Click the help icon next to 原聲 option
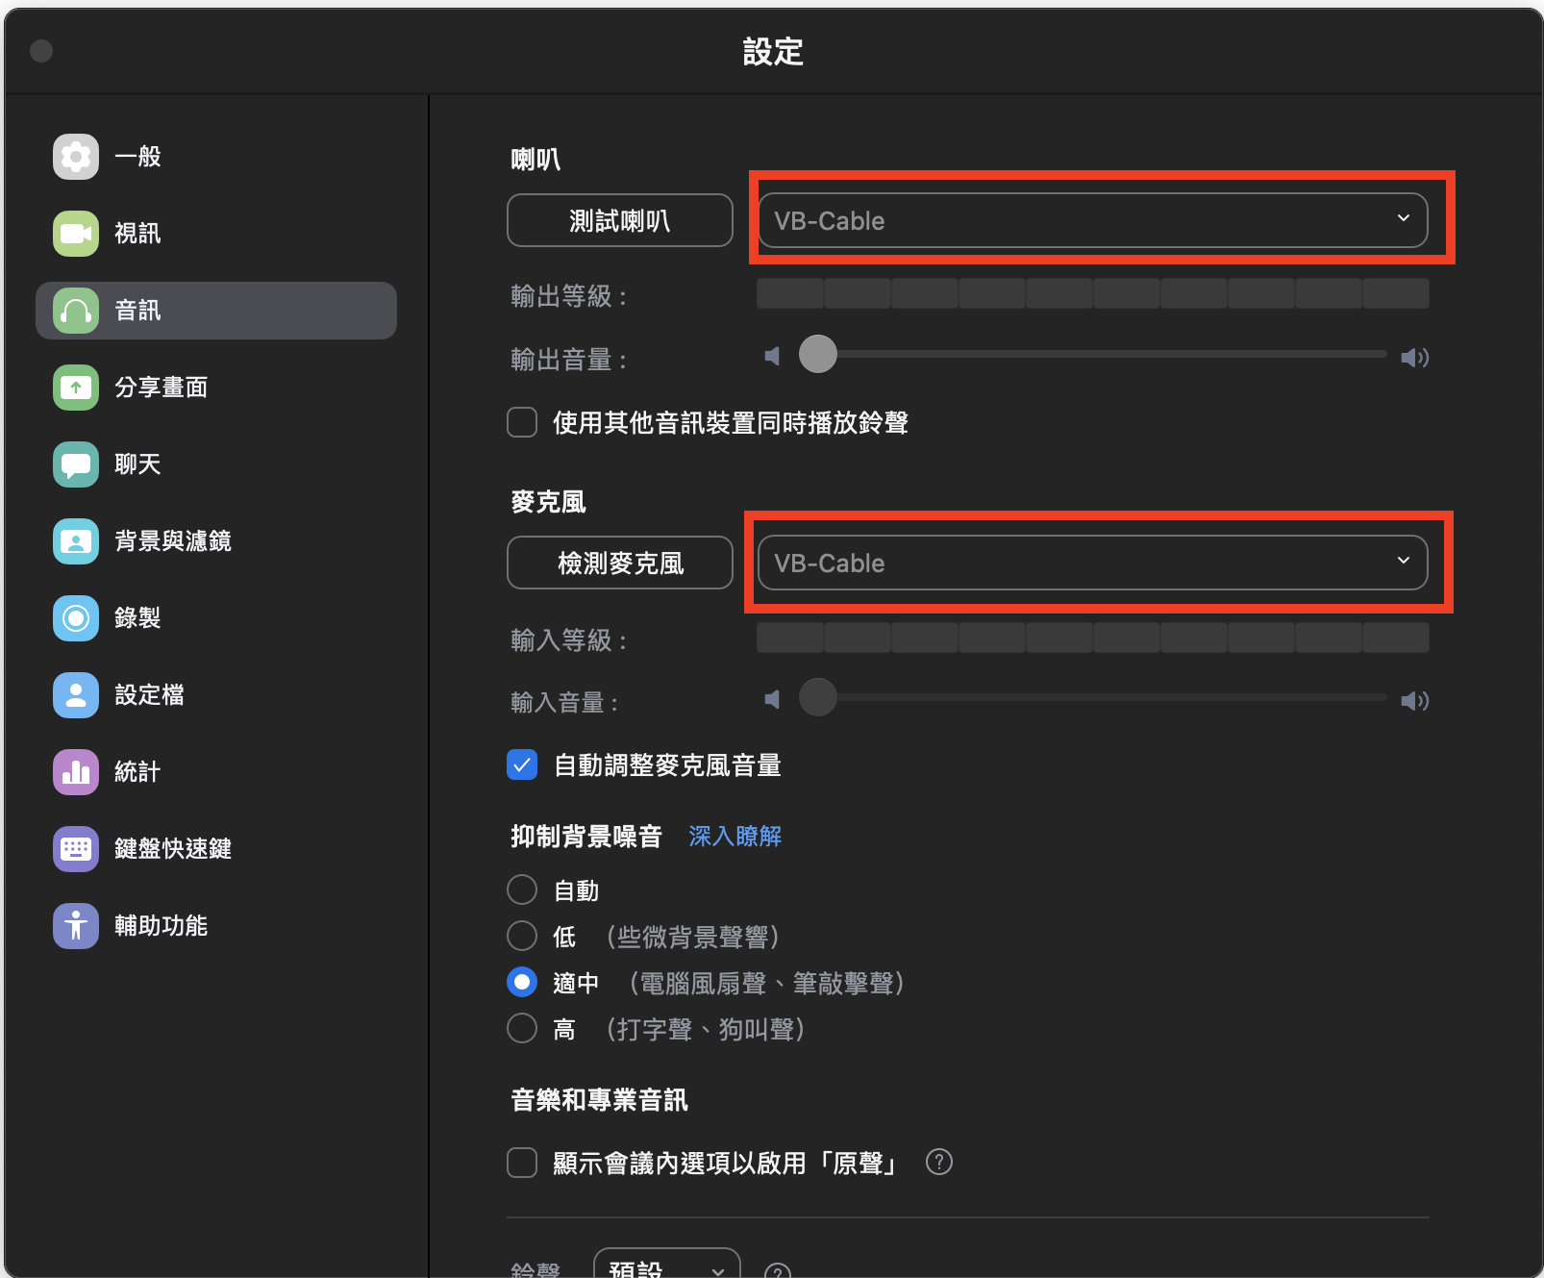This screenshot has width=1544, height=1278. tap(939, 1162)
